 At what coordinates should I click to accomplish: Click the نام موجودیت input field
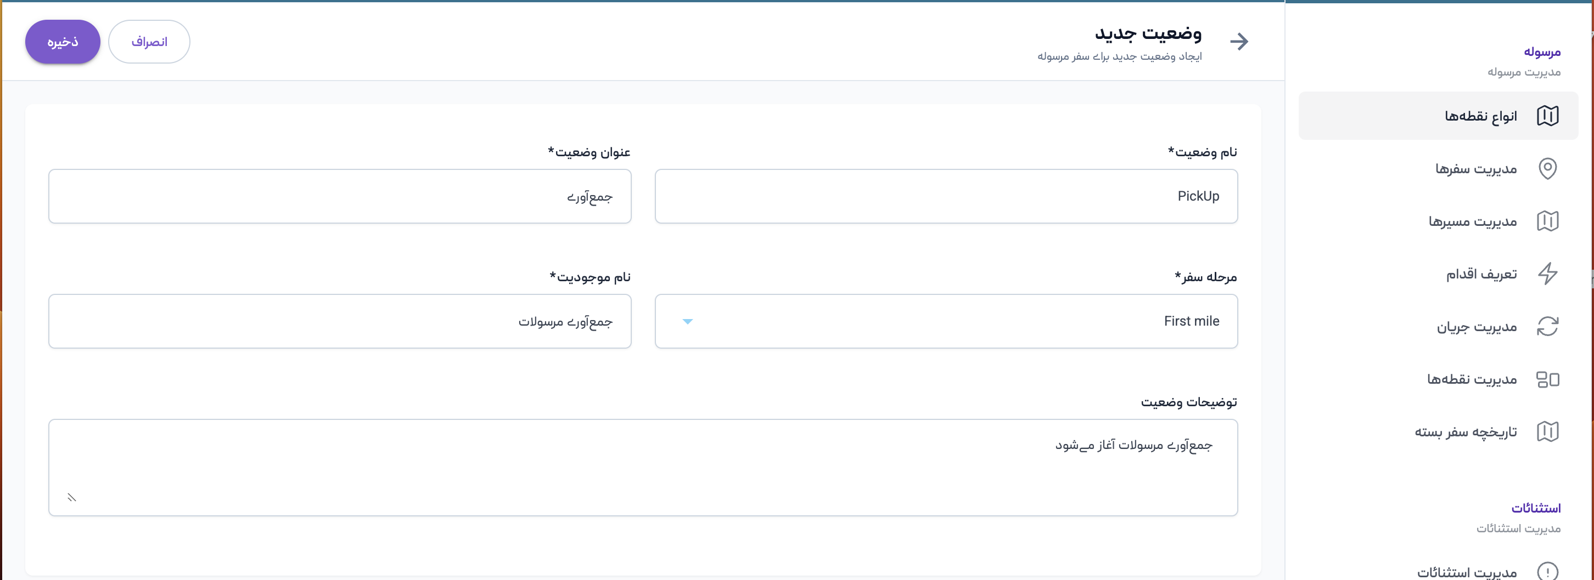point(340,321)
